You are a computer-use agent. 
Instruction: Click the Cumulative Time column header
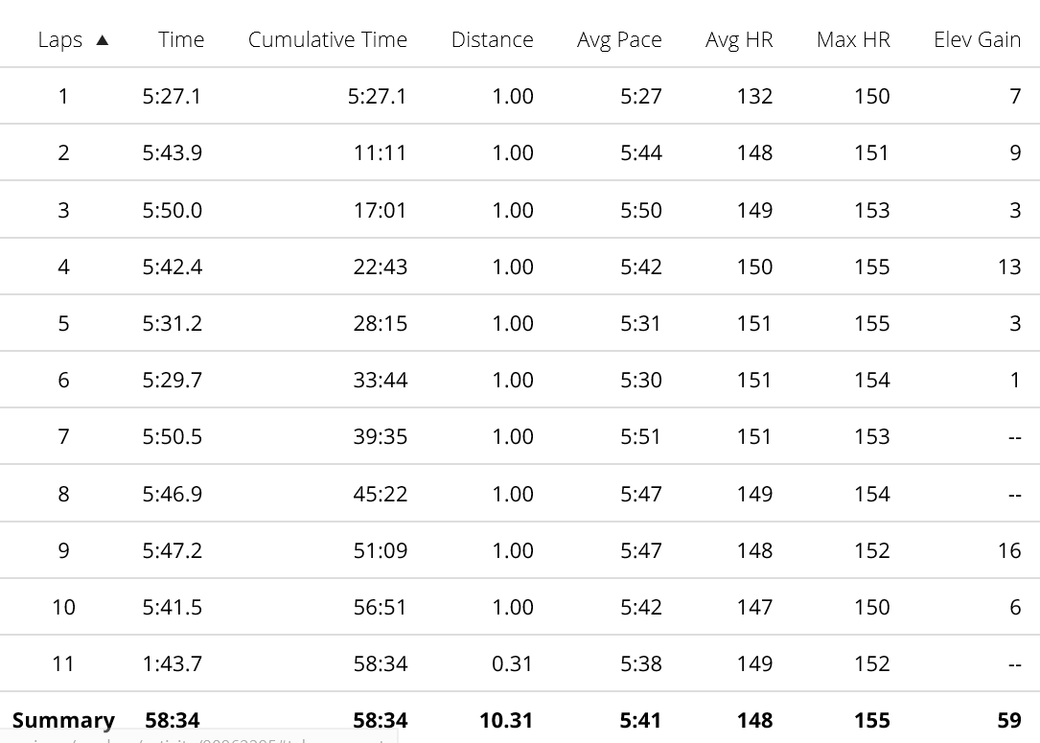[x=328, y=40]
